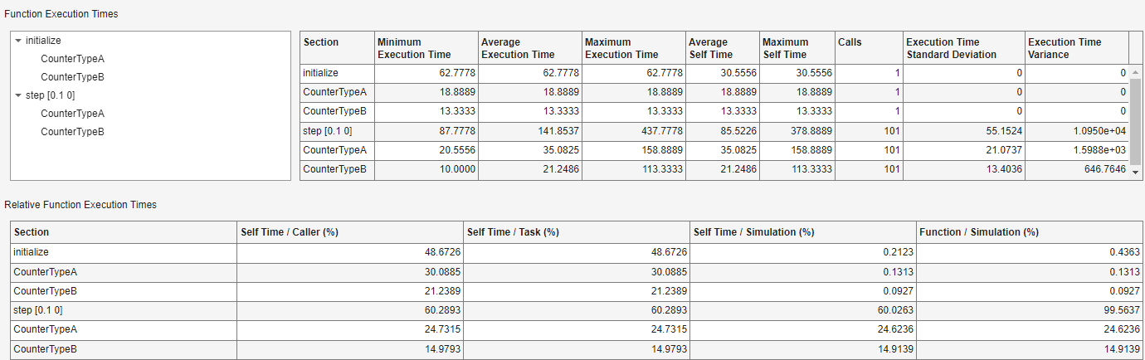Select CounterTypeB under step [0.1 0] in the tree
1145x360 pixels.
point(72,132)
